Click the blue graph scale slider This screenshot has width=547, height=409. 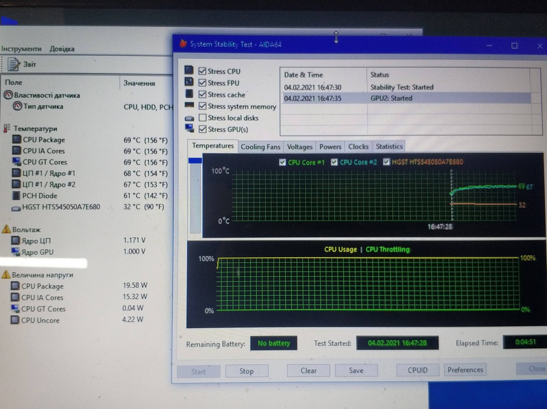(195, 161)
